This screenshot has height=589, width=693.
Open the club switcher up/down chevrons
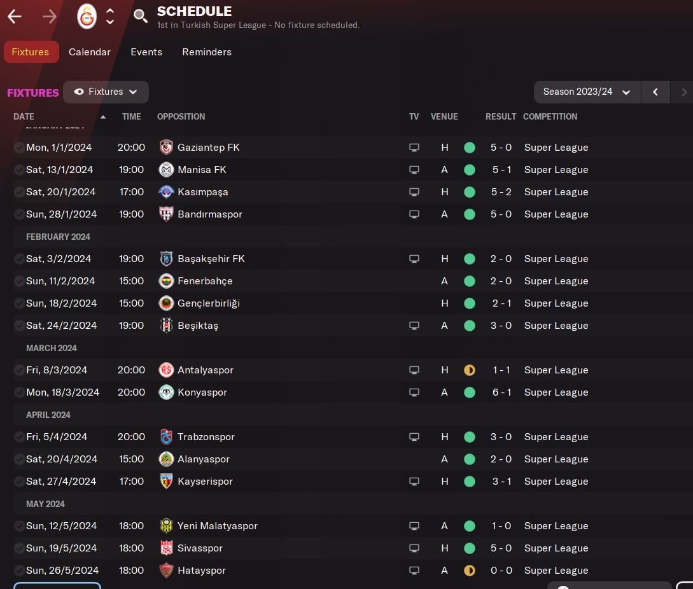(x=110, y=17)
